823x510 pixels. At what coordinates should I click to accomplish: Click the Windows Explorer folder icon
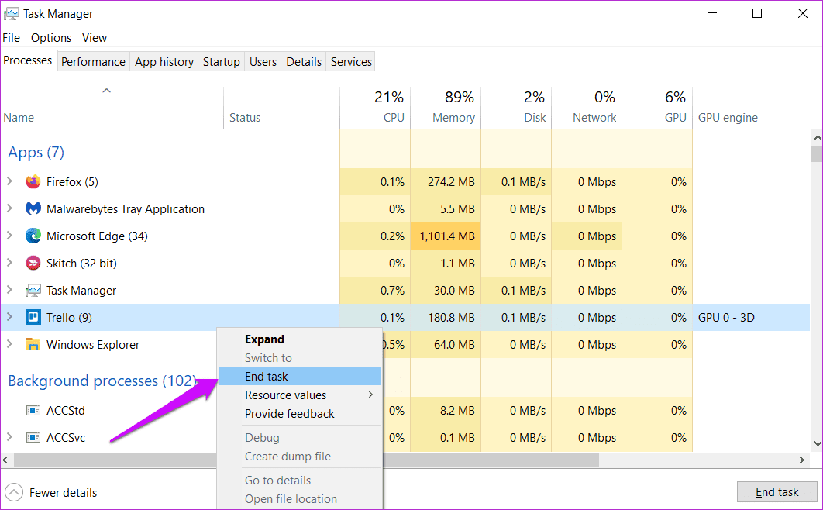click(x=33, y=345)
